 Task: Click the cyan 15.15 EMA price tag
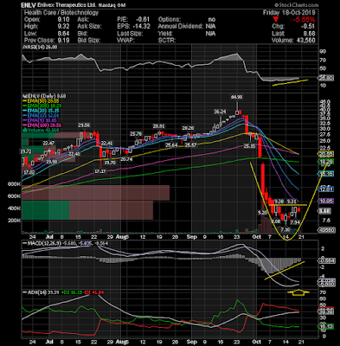coord(325,174)
